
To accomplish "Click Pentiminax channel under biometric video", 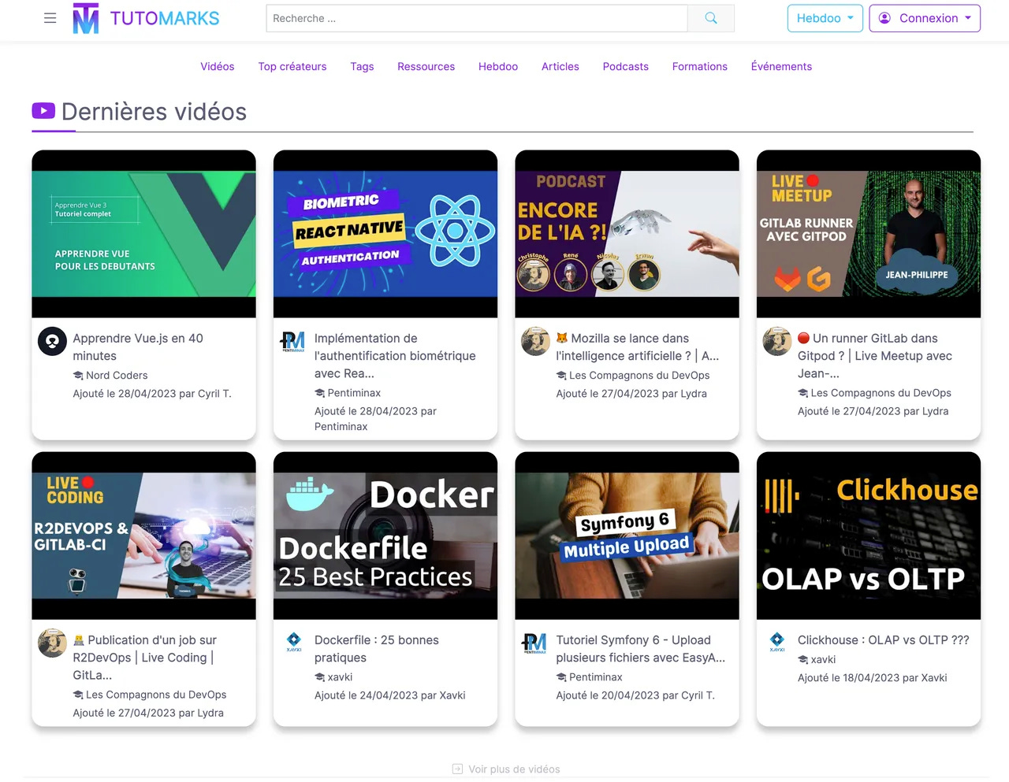I will 354,392.
